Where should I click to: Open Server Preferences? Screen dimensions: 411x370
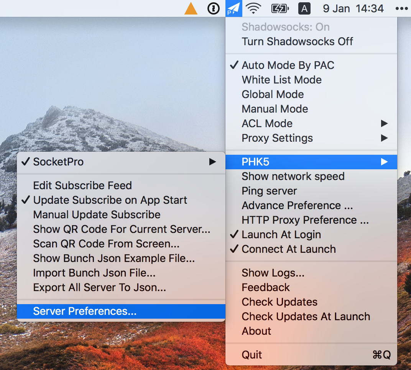[121, 311]
